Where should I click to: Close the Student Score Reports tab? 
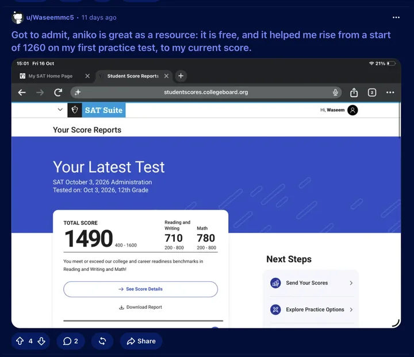click(x=166, y=76)
